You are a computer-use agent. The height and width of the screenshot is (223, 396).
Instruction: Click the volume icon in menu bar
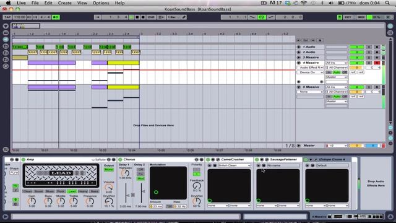pos(331,3)
